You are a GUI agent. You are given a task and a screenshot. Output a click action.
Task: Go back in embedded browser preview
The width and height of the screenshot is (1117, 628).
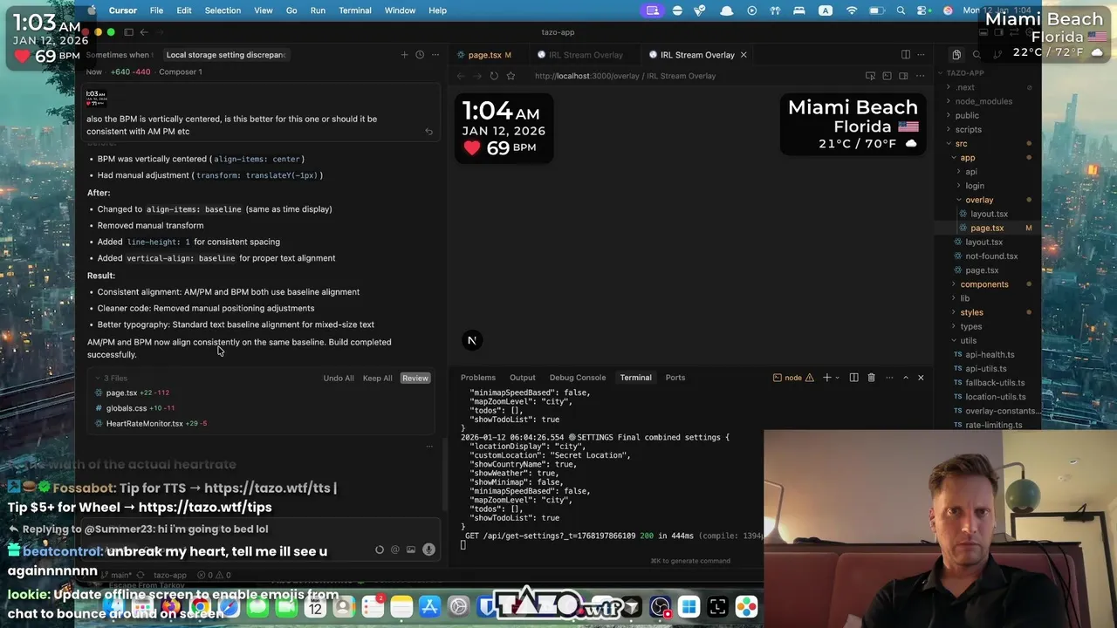(x=461, y=76)
